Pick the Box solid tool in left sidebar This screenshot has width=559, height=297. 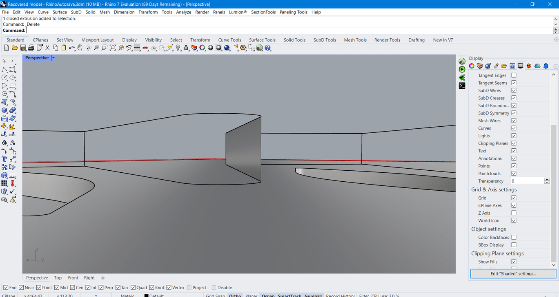pyautogui.click(x=4, y=110)
